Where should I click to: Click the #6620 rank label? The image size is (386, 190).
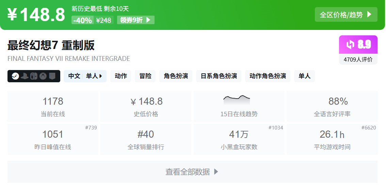click(x=369, y=127)
